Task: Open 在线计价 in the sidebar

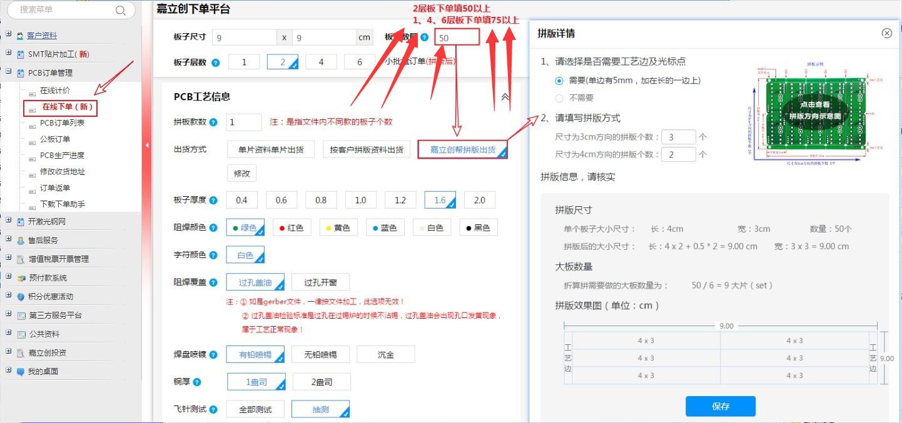Action: 55,91
